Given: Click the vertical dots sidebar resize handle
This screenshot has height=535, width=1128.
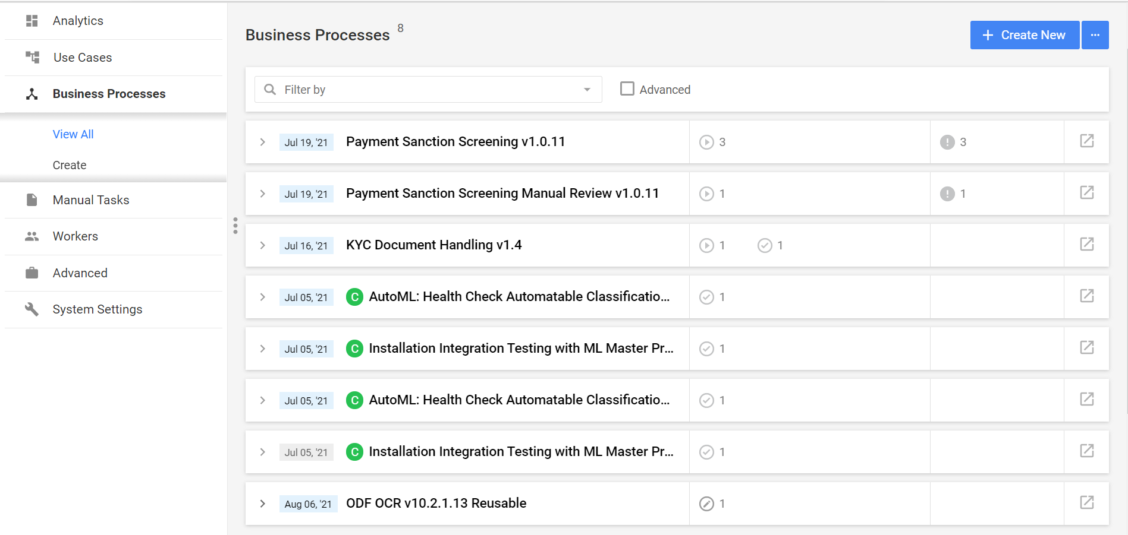Looking at the screenshot, I should 235,226.
